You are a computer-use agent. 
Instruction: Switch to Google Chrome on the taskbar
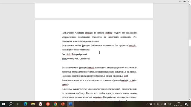(x=56, y=104)
